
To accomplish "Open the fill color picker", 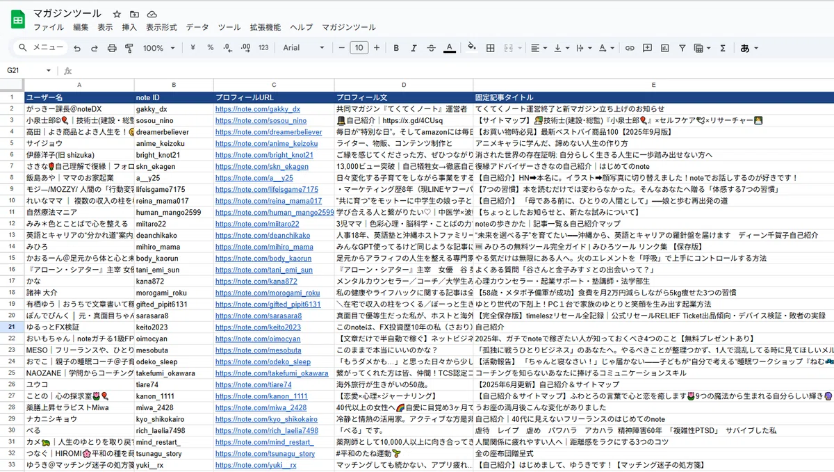I will coord(472,48).
